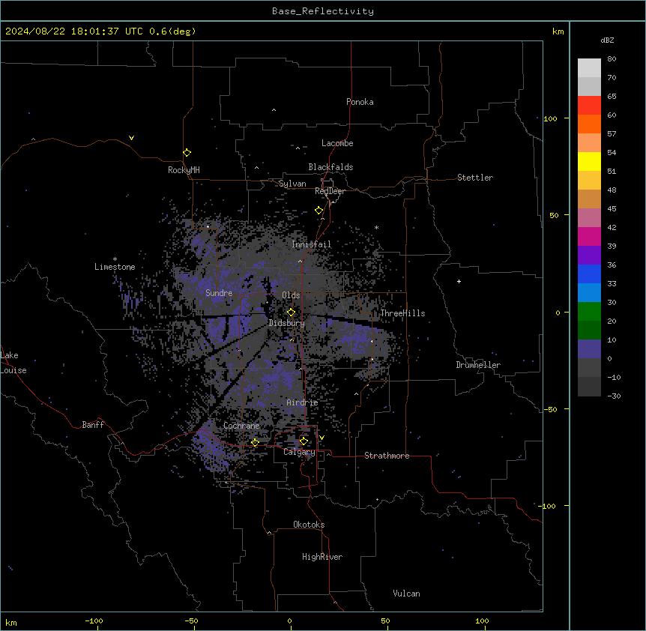Select the purple 39-36 dBZ legend swatch
This screenshot has height=631, width=646.
(x=589, y=255)
